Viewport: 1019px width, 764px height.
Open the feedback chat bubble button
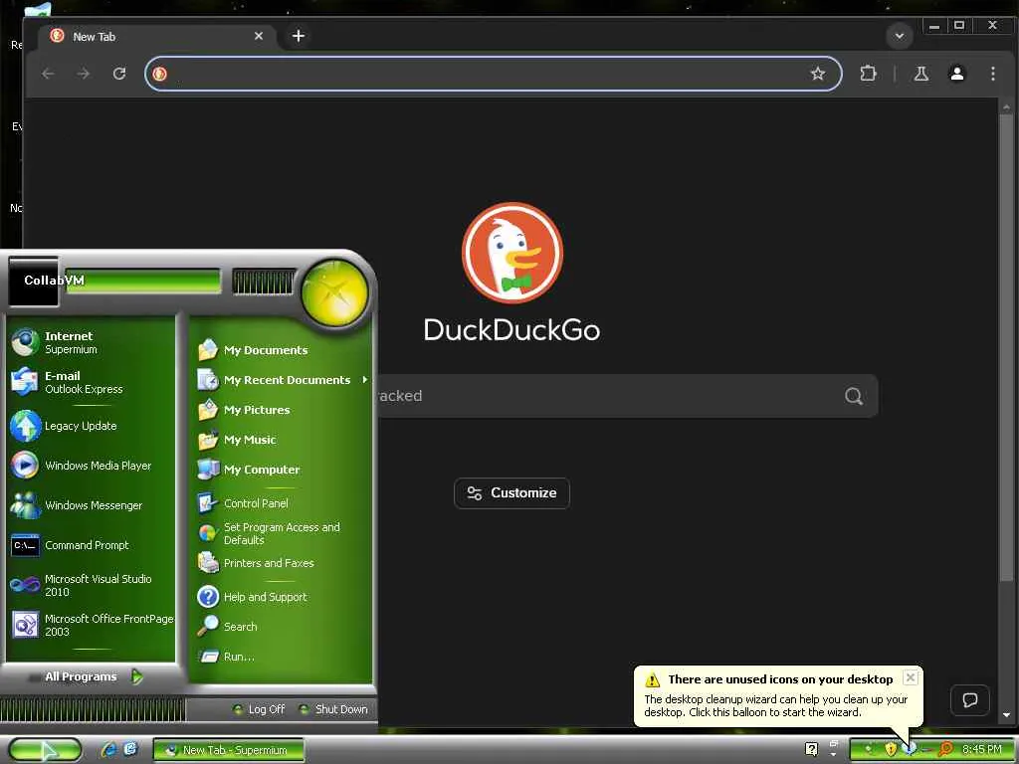[x=969, y=699]
